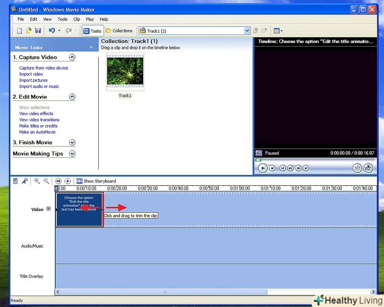This screenshot has width=384, height=307.
Task: Open the Track1 collection dropdown
Action: pos(247,31)
